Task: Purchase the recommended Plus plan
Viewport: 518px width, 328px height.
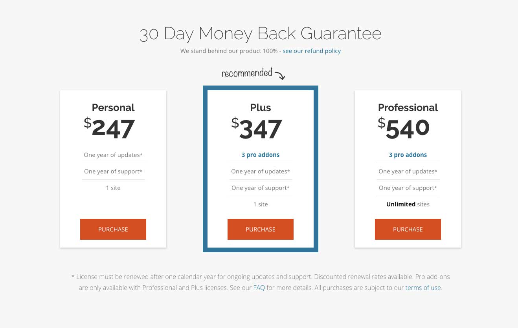Action: point(260,229)
